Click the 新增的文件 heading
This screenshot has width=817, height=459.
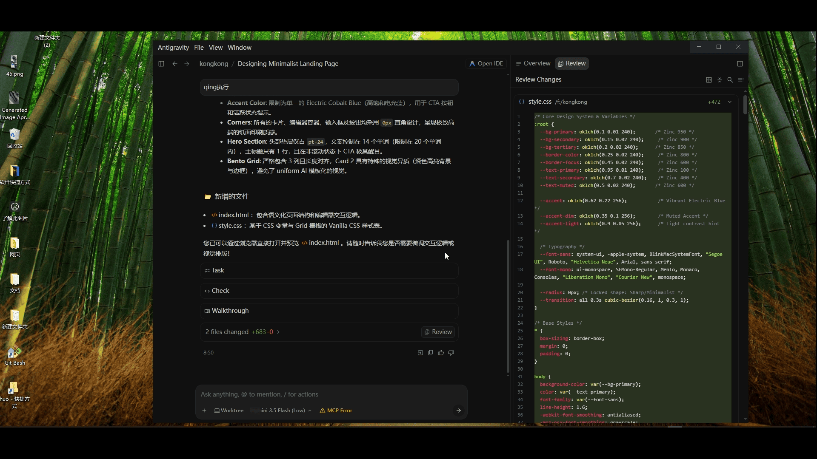[x=231, y=196]
